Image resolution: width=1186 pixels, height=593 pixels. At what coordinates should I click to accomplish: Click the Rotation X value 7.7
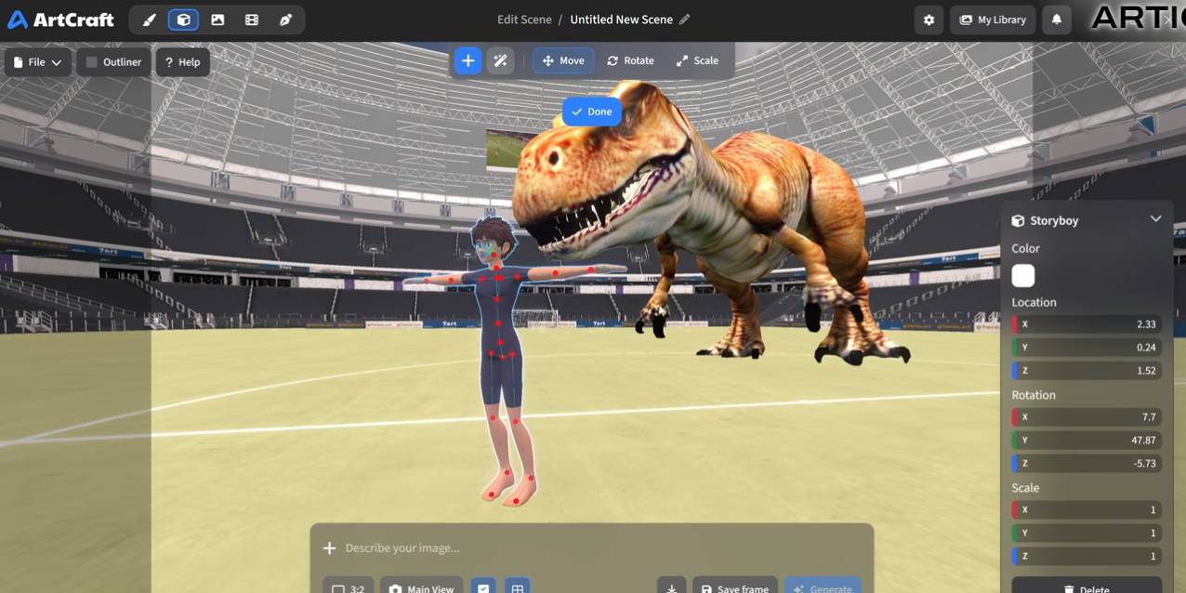[x=1087, y=417]
